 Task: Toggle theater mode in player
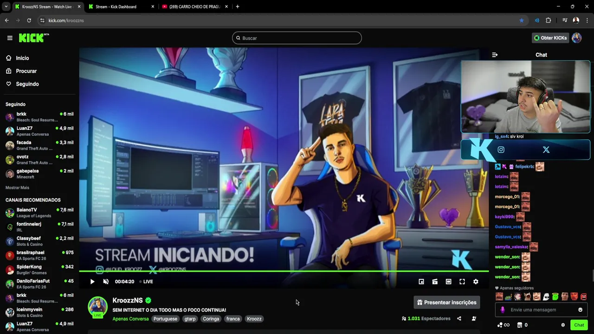pos(448,282)
